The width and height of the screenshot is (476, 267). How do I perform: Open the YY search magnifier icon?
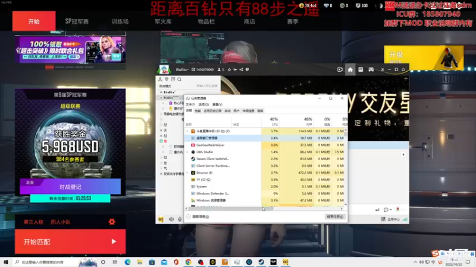(x=180, y=80)
